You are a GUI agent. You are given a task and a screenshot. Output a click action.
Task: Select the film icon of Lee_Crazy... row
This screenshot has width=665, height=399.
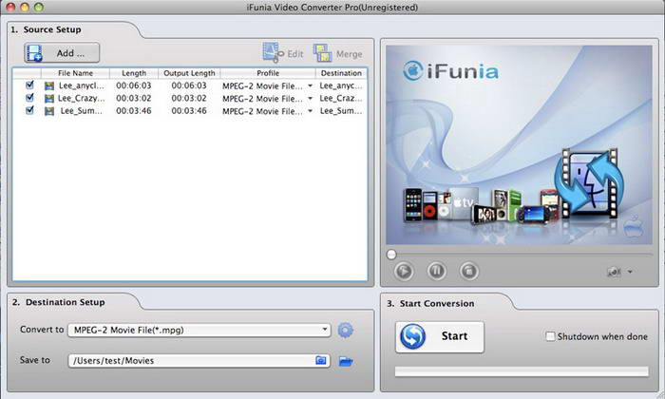pyautogui.click(x=49, y=99)
